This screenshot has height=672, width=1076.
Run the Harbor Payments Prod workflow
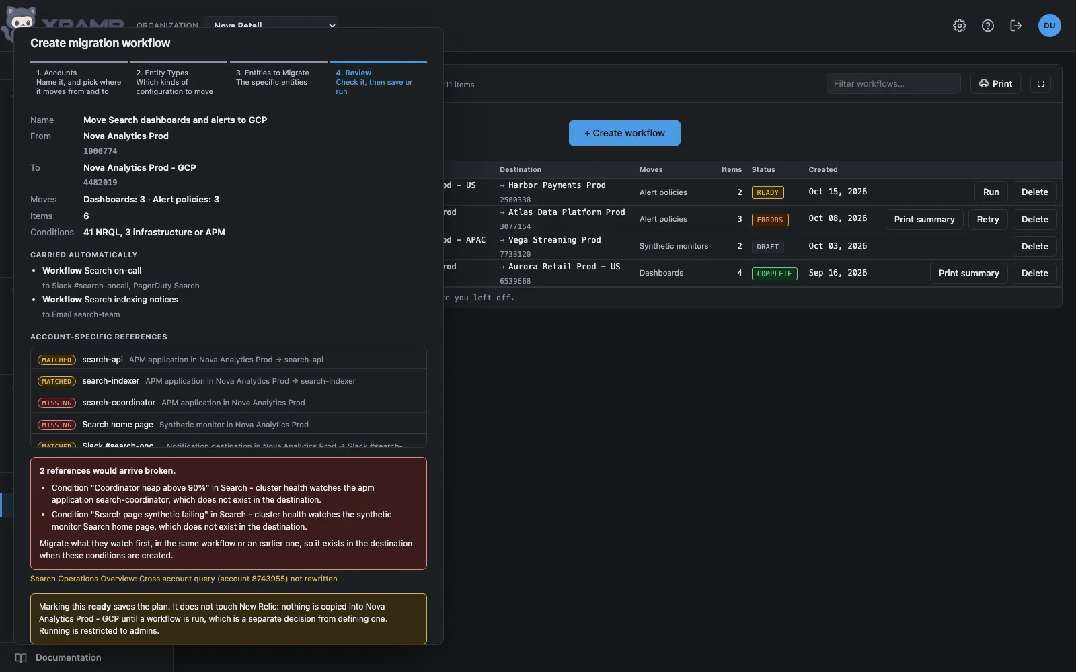(991, 192)
